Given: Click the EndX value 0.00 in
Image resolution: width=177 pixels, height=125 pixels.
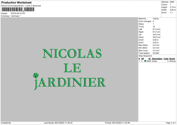Looking at the screenshot, I should click(155, 40).
